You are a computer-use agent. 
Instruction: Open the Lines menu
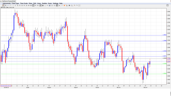point(39,3)
